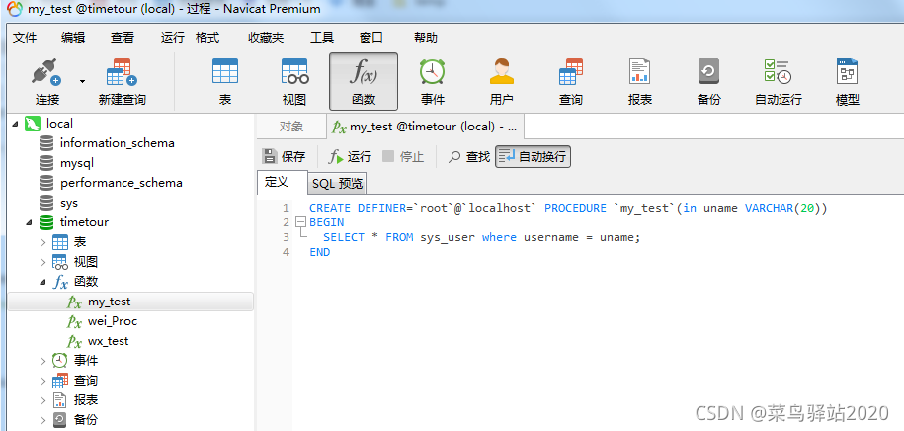
Task: Select the my_test @timetour (local) tab
Action: [x=425, y=127]
